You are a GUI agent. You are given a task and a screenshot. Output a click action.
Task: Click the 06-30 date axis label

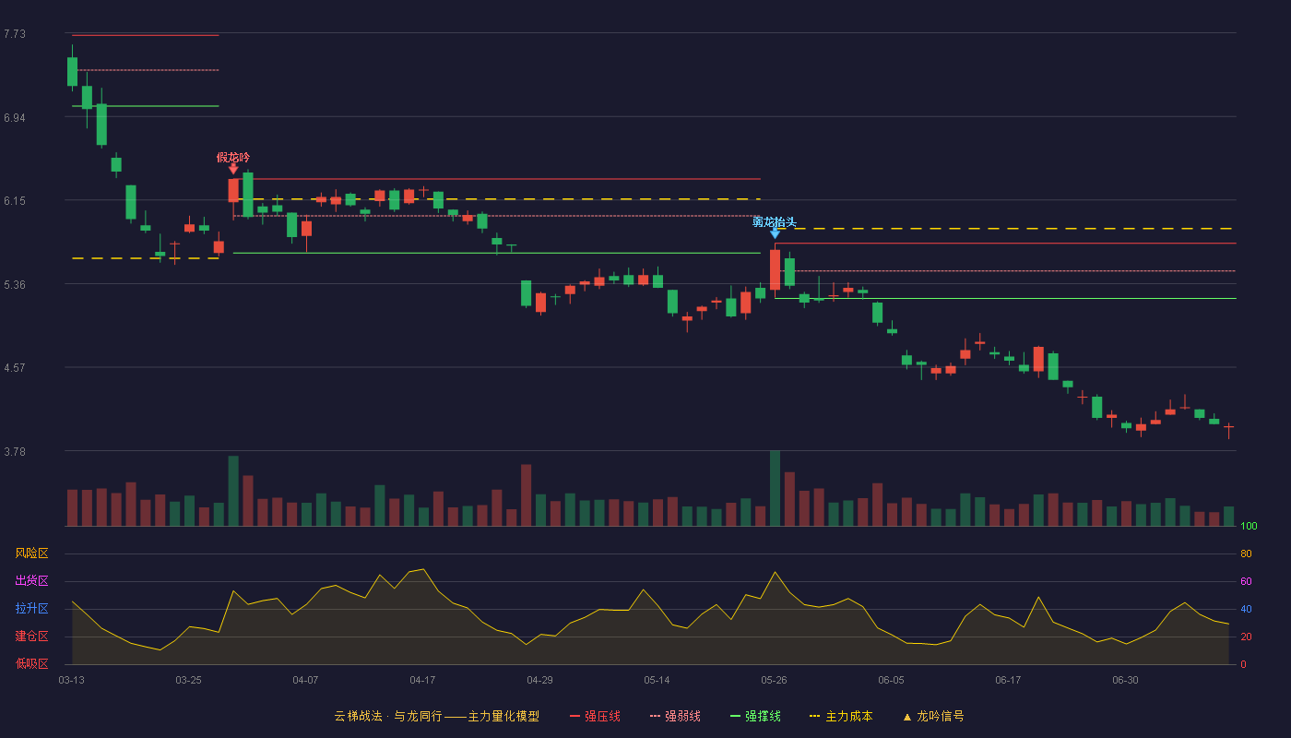(x=1125, y=680)
